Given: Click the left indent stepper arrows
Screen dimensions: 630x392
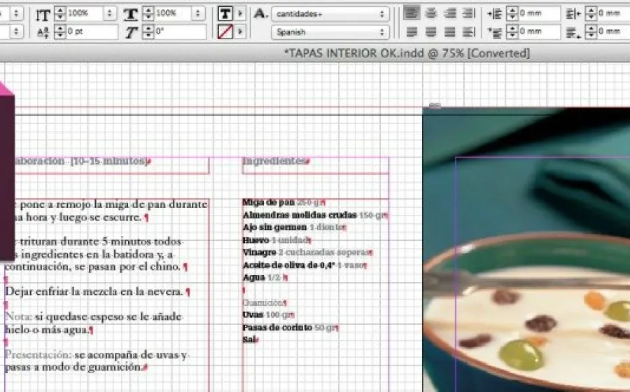Looking at the screenshot, I should pyautogui.click(x=512, y=14).
